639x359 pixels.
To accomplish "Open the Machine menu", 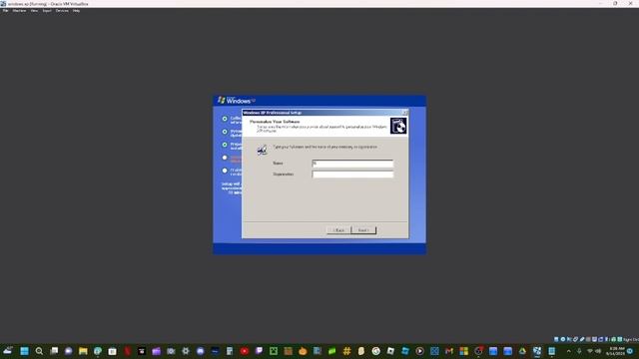I will [x=19, y=11].
